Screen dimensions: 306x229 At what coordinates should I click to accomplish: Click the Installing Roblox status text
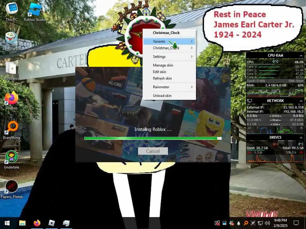coord(153,129)
